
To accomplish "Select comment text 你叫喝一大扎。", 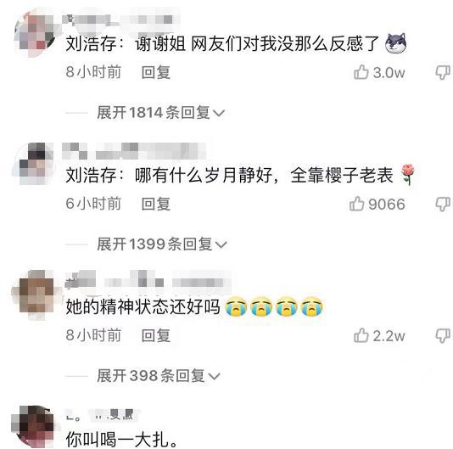I will click(x=121, y=440).
